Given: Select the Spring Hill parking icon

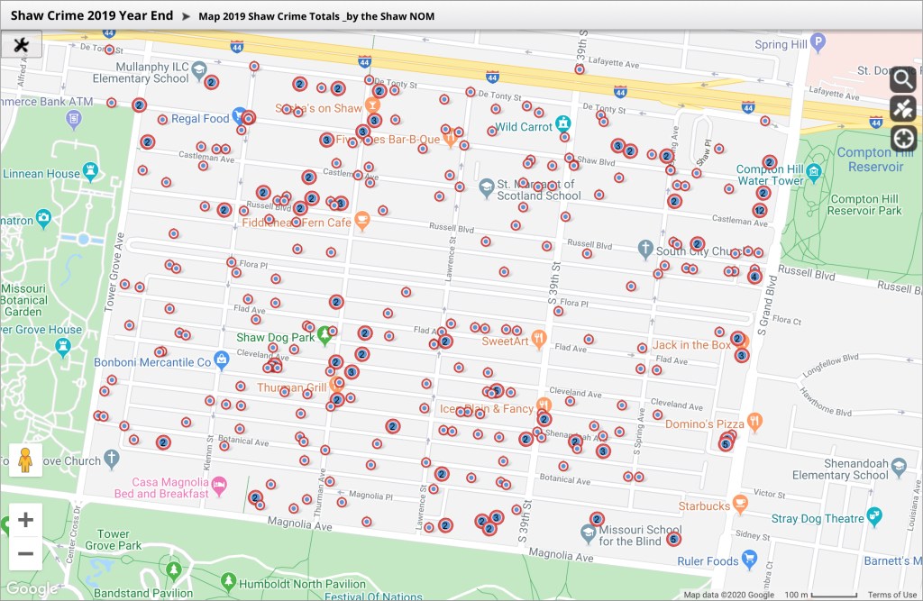Looking at the screenshot, I should [x=818, y=41].
